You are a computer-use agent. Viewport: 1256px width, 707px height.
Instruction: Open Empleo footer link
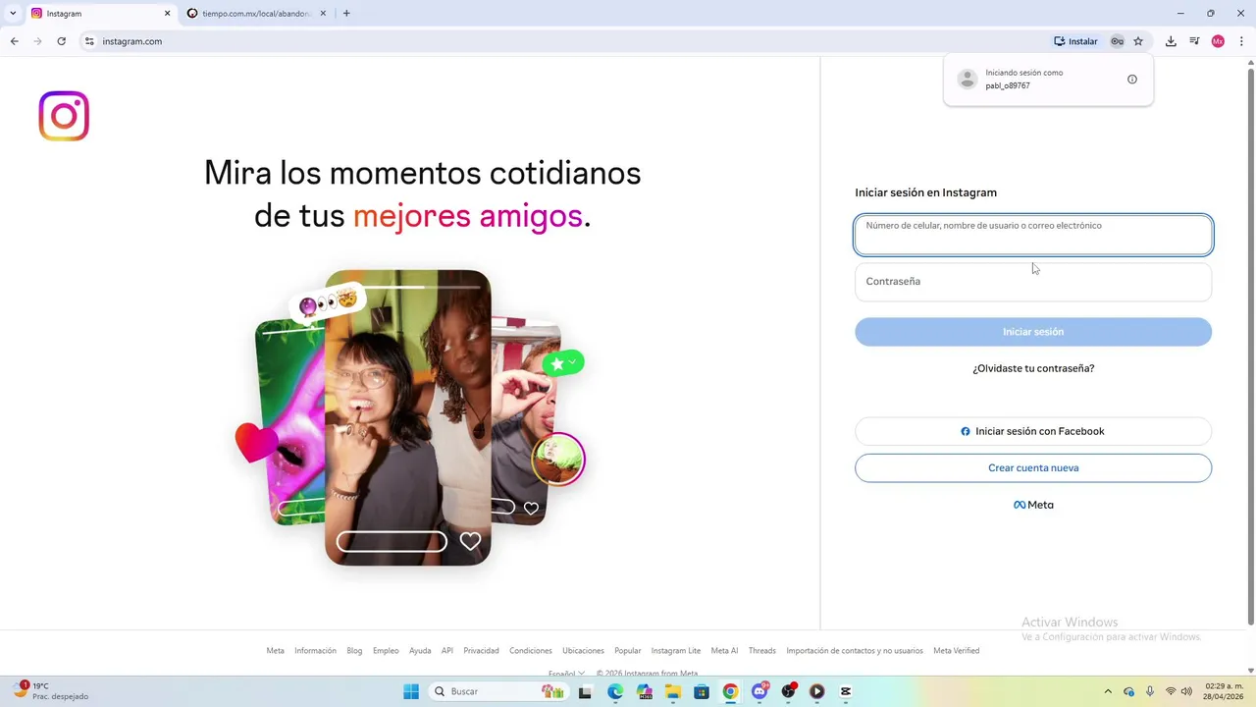(386, 651)
